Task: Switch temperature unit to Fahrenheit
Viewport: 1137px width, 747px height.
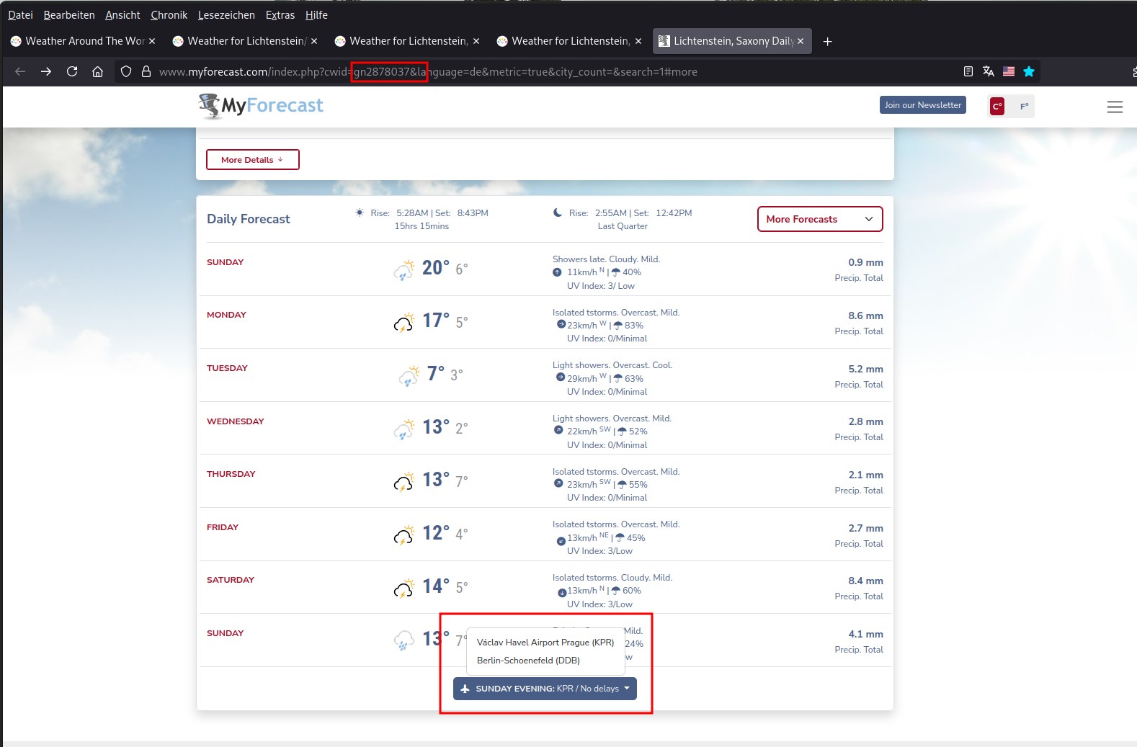Action: [x=1024, y=107]
